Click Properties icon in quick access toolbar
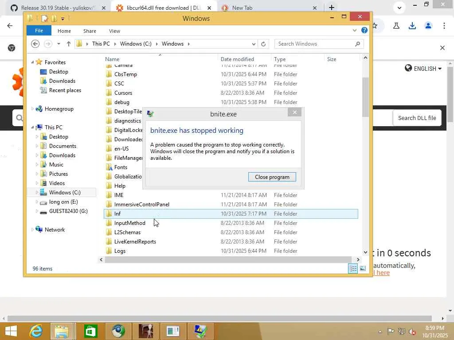 (x=45, y=19)
